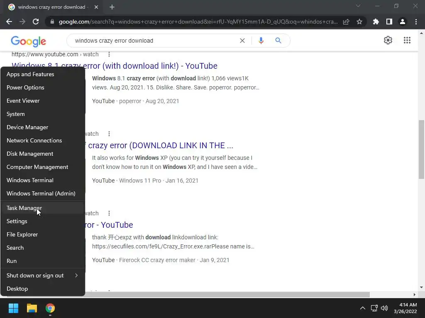The height and width of the screenshot is (318, 425).
Task: Click 'https://www.youtube.com › watch' breadcrumb
Action: pos(55,54)
